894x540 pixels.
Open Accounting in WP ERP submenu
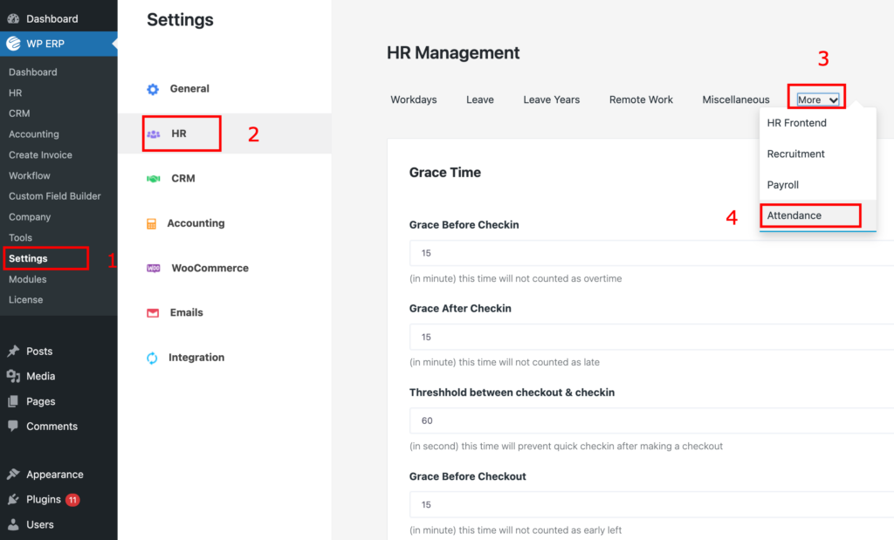[x=34, y=134]
